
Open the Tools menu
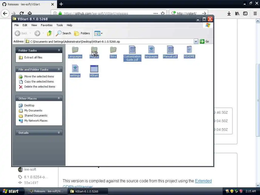(x=59, y=25)
